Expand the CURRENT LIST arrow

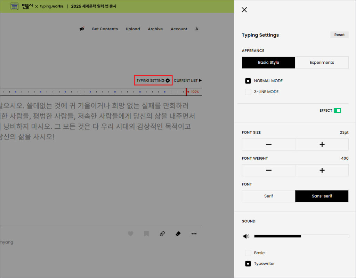pyautogui.click(x=200, y=80)
